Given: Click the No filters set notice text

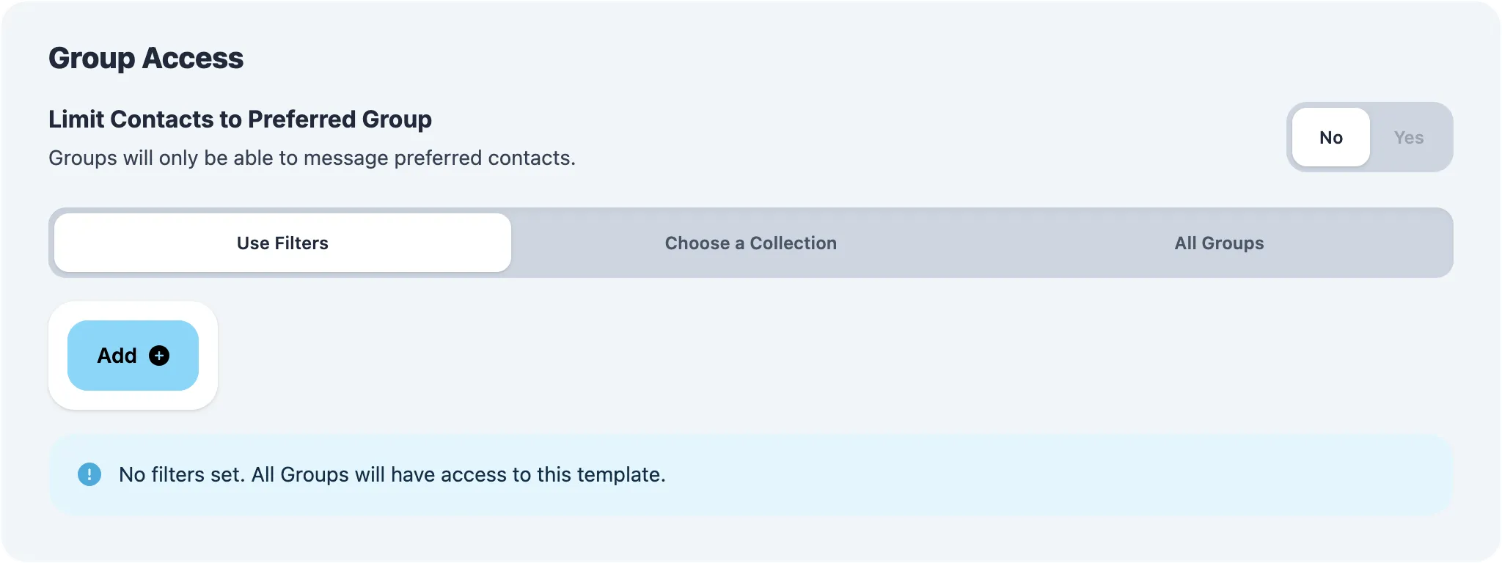Looking at the screenshot, I should point(392,474).
